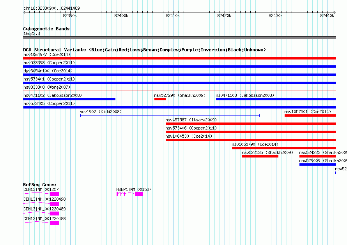Viewport: 347px width, 245px height.
Task: Select the nsv1907 (Kidd2008) thin blue line
Action: 170,115
